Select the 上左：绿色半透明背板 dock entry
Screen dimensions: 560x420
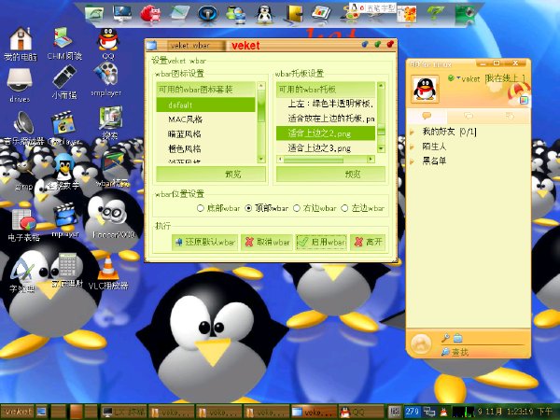click(326, 104)
